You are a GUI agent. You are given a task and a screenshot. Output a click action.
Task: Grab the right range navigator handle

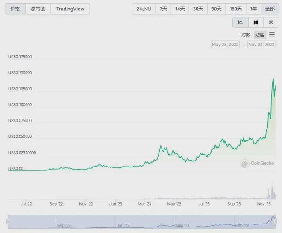click(275, 221)
